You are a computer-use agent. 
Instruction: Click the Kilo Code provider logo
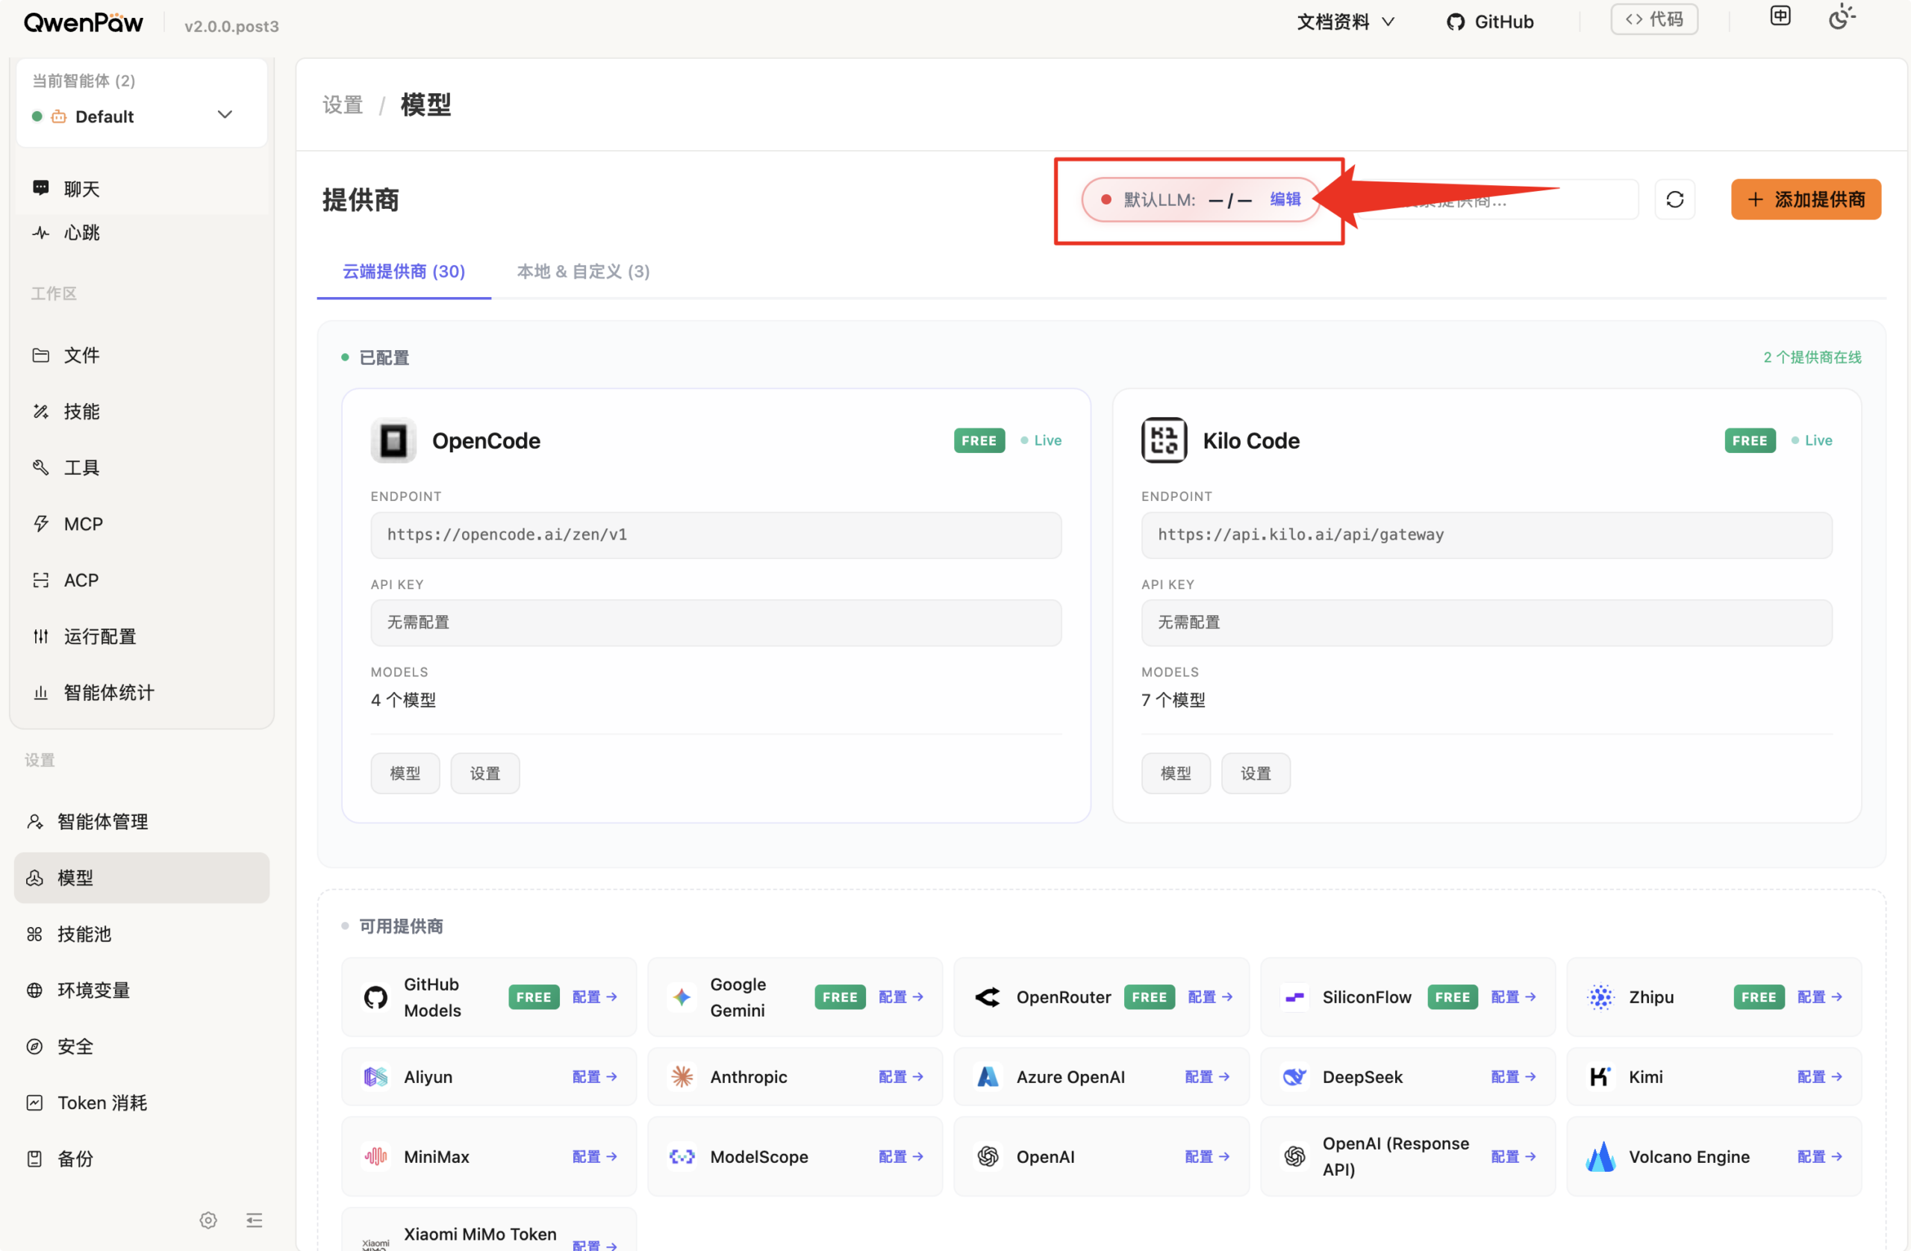[x=1165, y=440]
